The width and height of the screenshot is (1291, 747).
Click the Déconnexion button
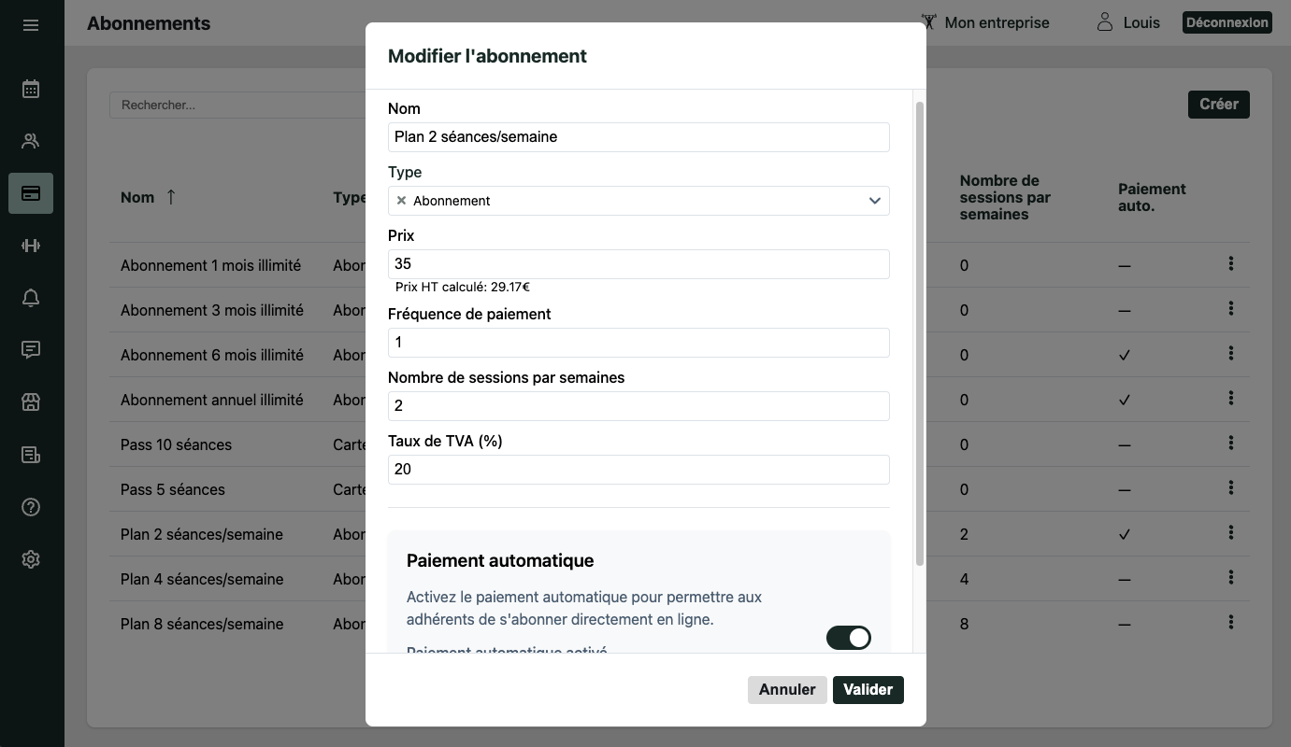(1227, 22)
